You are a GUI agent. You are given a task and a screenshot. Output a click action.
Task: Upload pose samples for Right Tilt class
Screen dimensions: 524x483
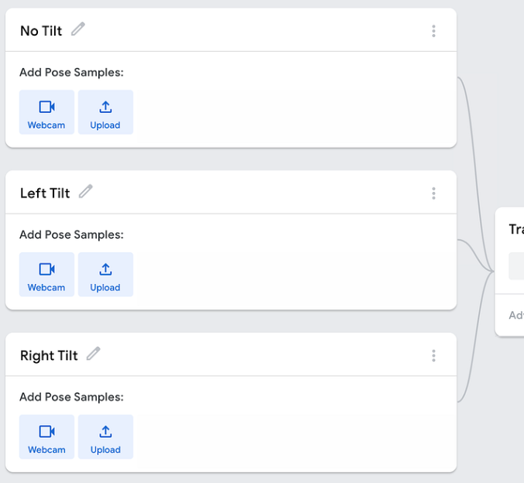(105, 437)
